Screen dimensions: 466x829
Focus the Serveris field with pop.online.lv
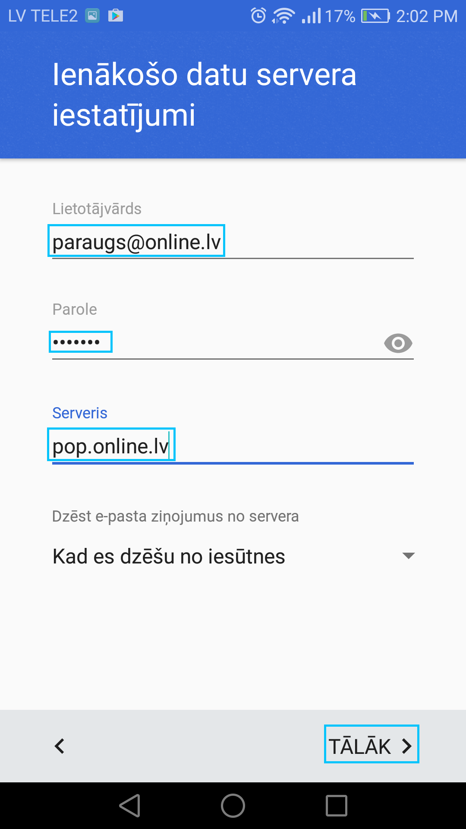point(233,446)
